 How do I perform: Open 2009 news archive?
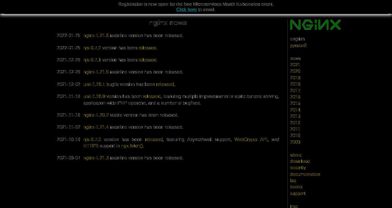pos(295,142)
